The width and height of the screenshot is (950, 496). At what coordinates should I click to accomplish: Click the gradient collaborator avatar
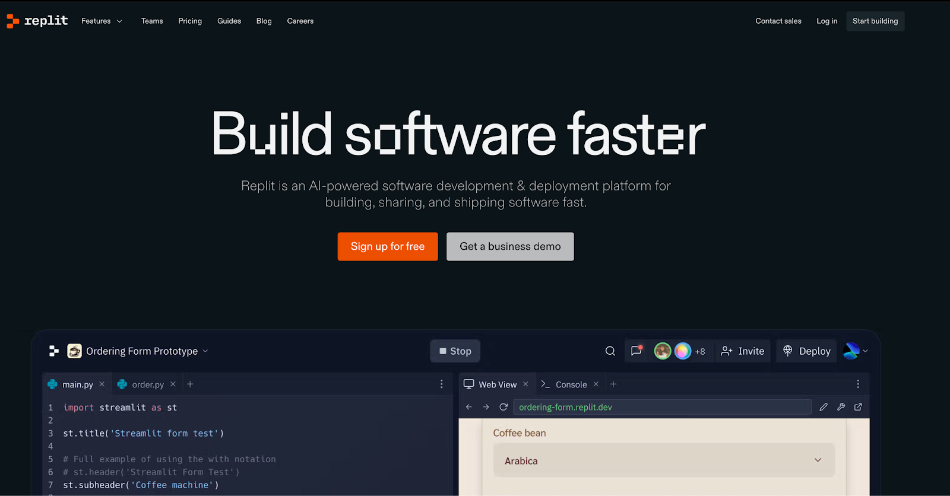click(683, 351)
